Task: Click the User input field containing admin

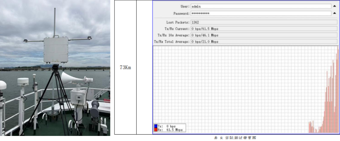Action: point(261,6)
